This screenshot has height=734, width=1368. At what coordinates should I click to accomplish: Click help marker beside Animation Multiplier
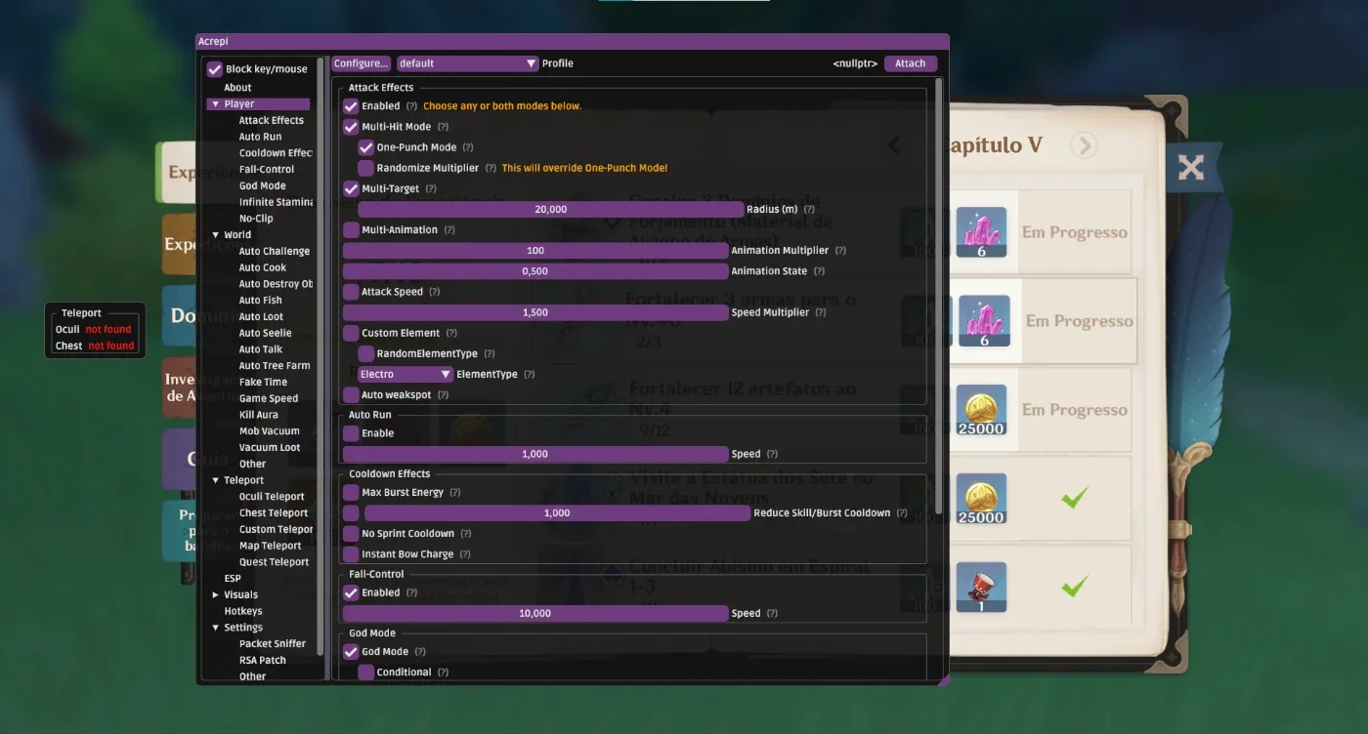pyautogui.click(x=840, y=251)
